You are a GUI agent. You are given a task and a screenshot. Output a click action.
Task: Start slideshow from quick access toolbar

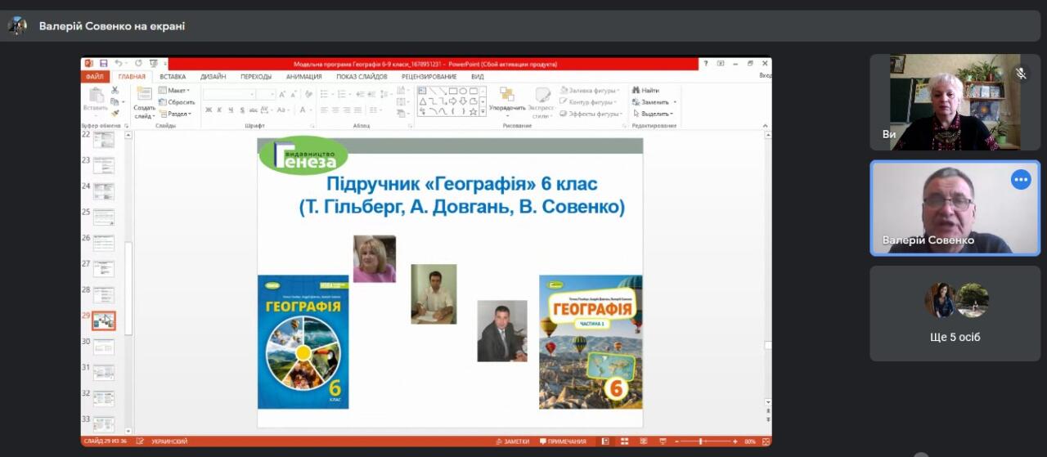point(154,63)
